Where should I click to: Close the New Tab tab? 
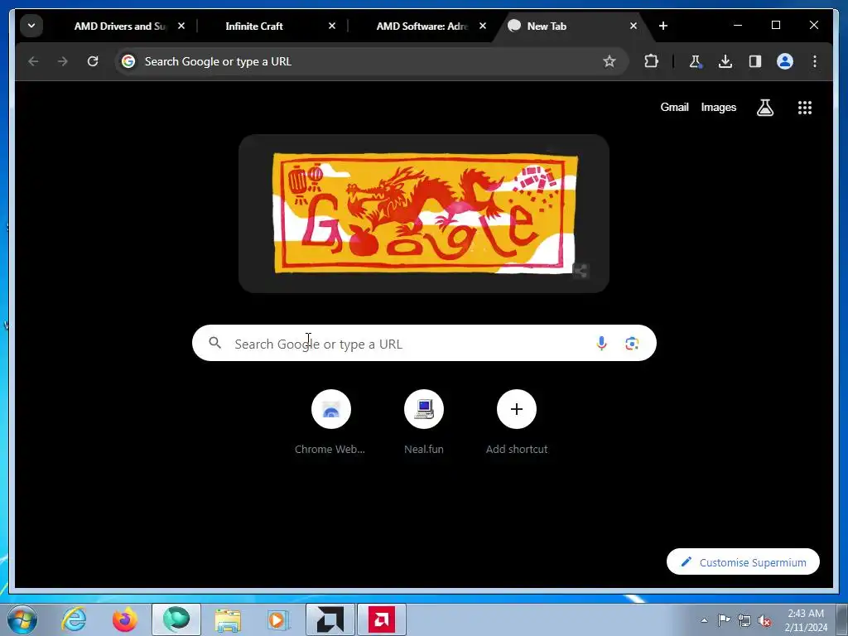[634, 26]
